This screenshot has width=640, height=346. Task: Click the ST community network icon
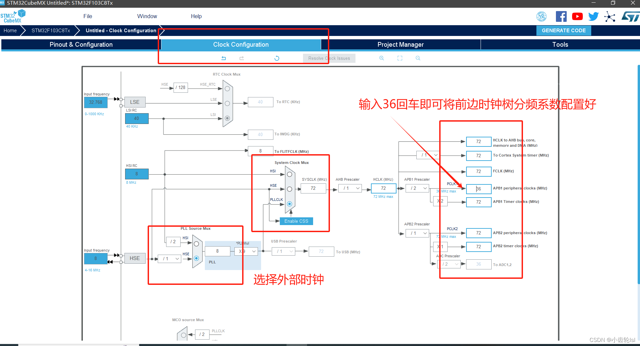click(x=610, y=16)
